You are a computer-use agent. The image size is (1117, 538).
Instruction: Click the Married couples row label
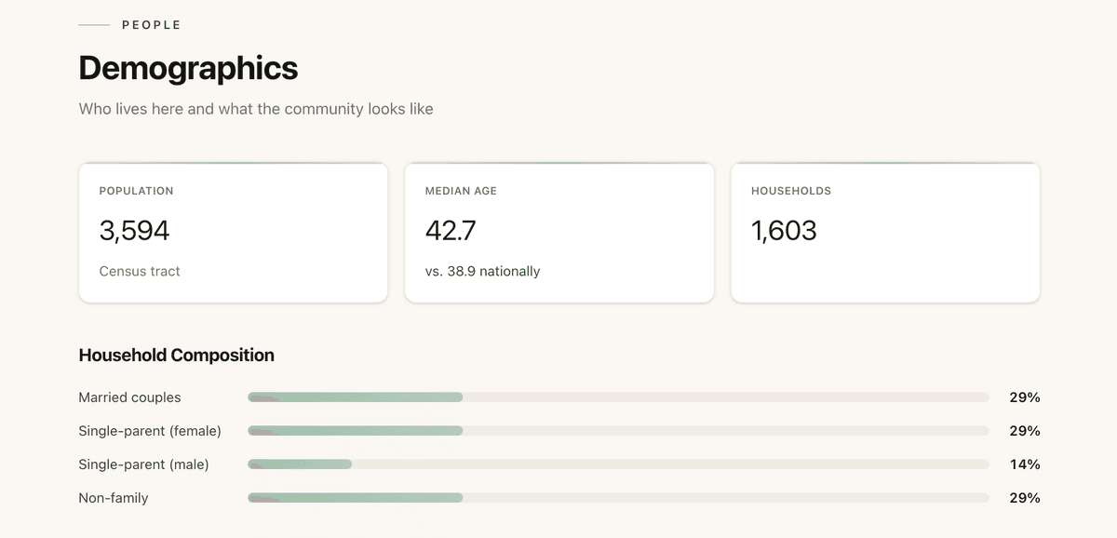(129, 397)
